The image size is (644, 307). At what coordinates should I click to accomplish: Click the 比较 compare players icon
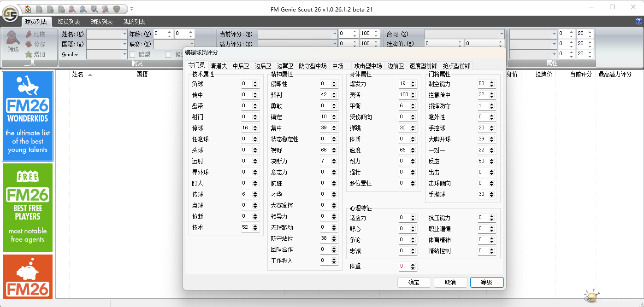pos(29,34)
